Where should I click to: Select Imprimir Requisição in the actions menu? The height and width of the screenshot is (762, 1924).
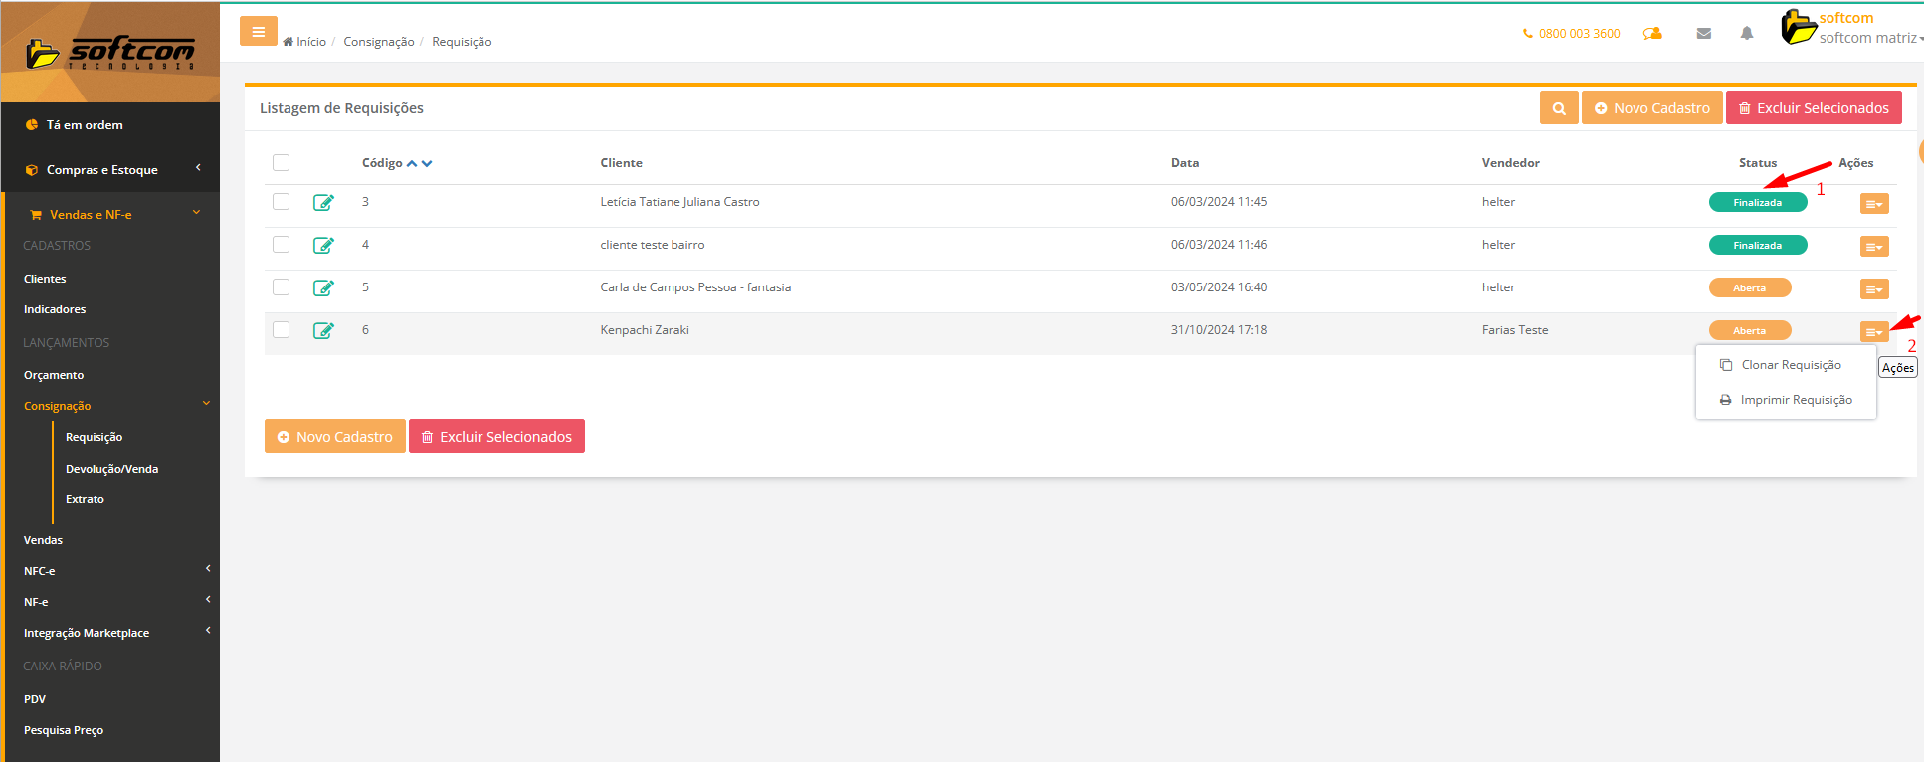coord(1795,400)
